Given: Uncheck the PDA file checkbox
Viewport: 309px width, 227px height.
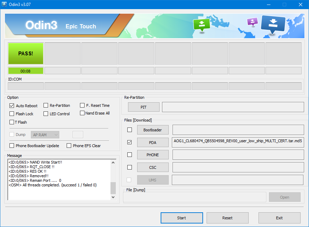Looking at the screenshot, I should (129, 142).
